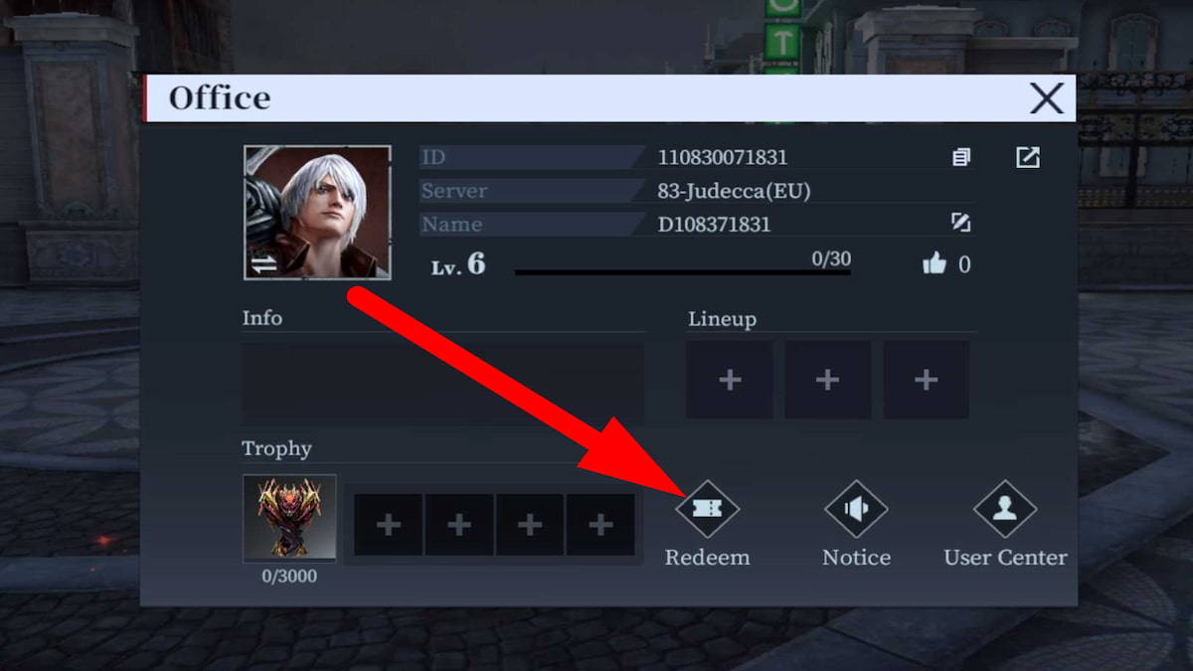
Task: Open the Notice megaphone icon
Action: click(x=856, y=510)
